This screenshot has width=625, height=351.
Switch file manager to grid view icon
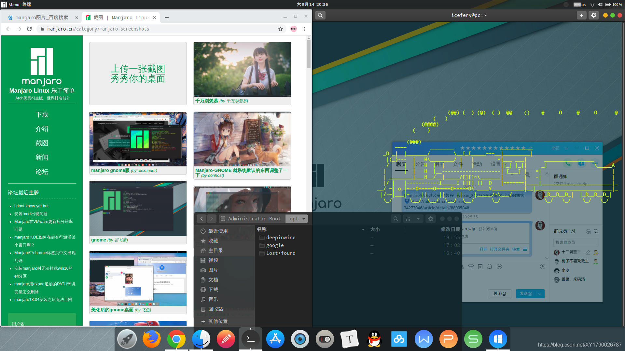click(x=408, y=219)
